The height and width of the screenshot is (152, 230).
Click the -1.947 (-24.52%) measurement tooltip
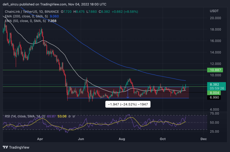click(x=128, y=104)
